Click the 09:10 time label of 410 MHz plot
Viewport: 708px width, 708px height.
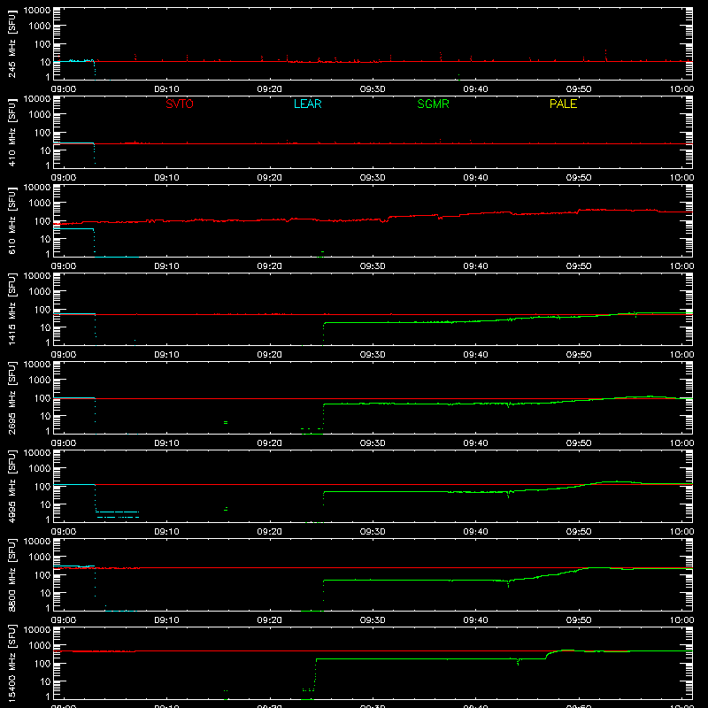tap(166, 178)
